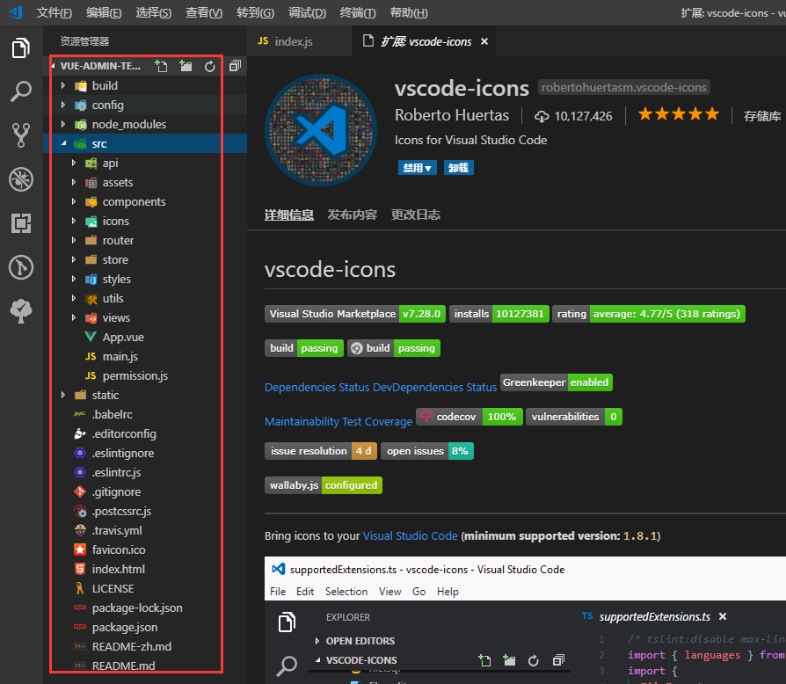Viewport: 786px width, 684px height.
Task: Collapse the src folder
Action: (63, 144)
